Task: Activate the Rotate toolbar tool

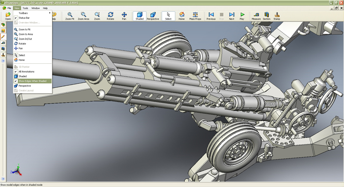Action: pyautogui.click(x=111, y=16)
